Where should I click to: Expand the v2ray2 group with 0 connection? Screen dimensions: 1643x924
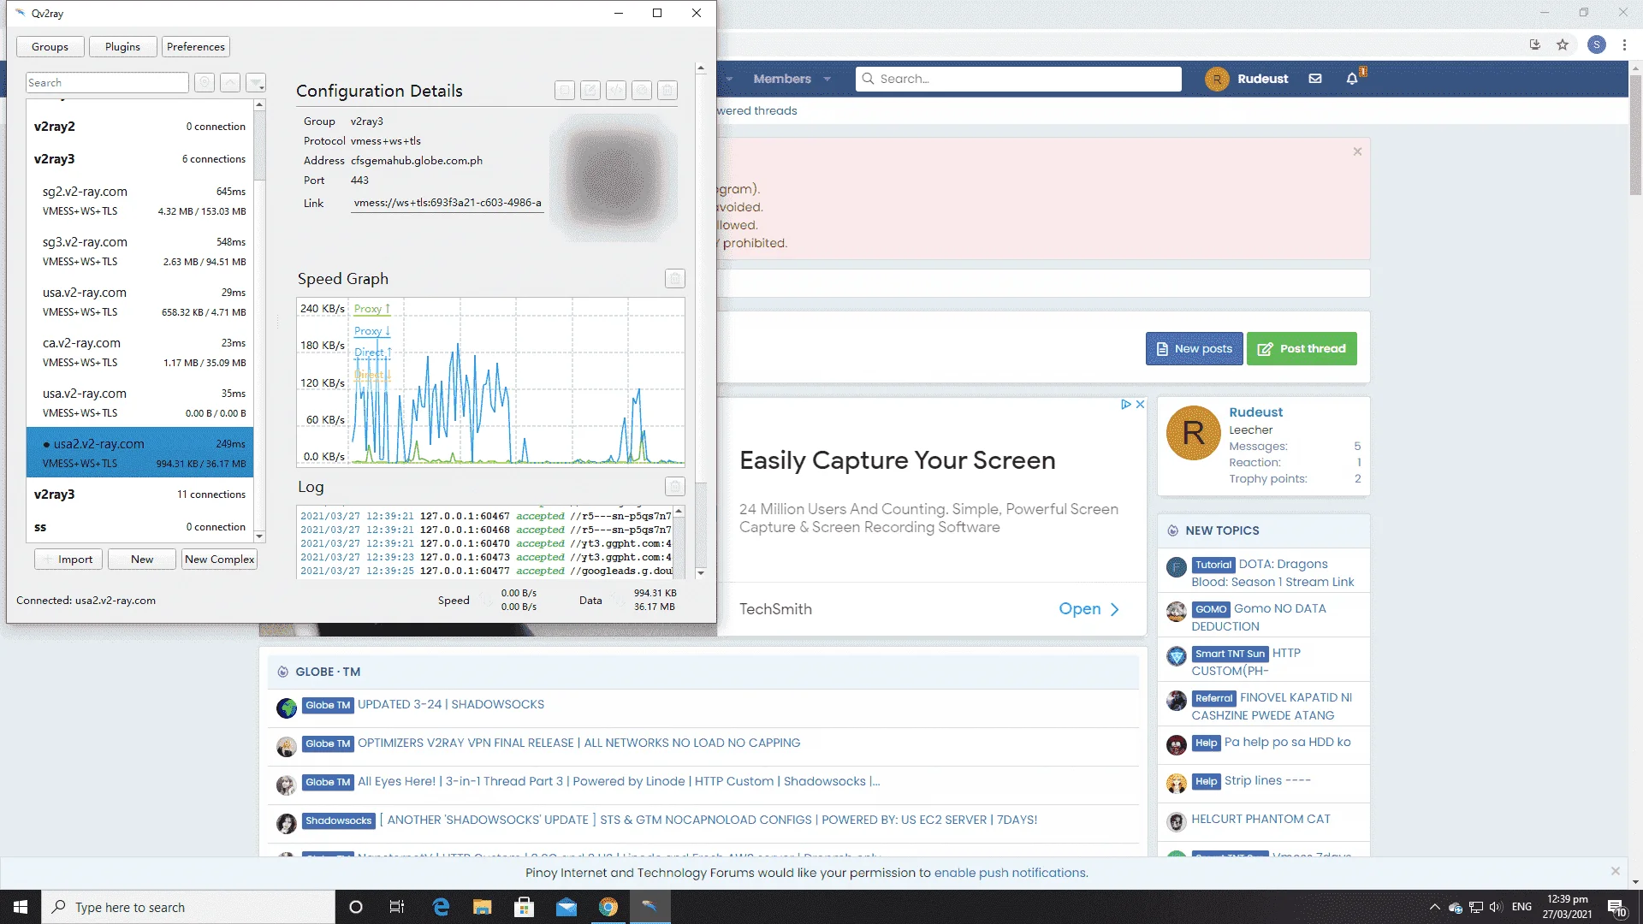(x=139, y=127)
